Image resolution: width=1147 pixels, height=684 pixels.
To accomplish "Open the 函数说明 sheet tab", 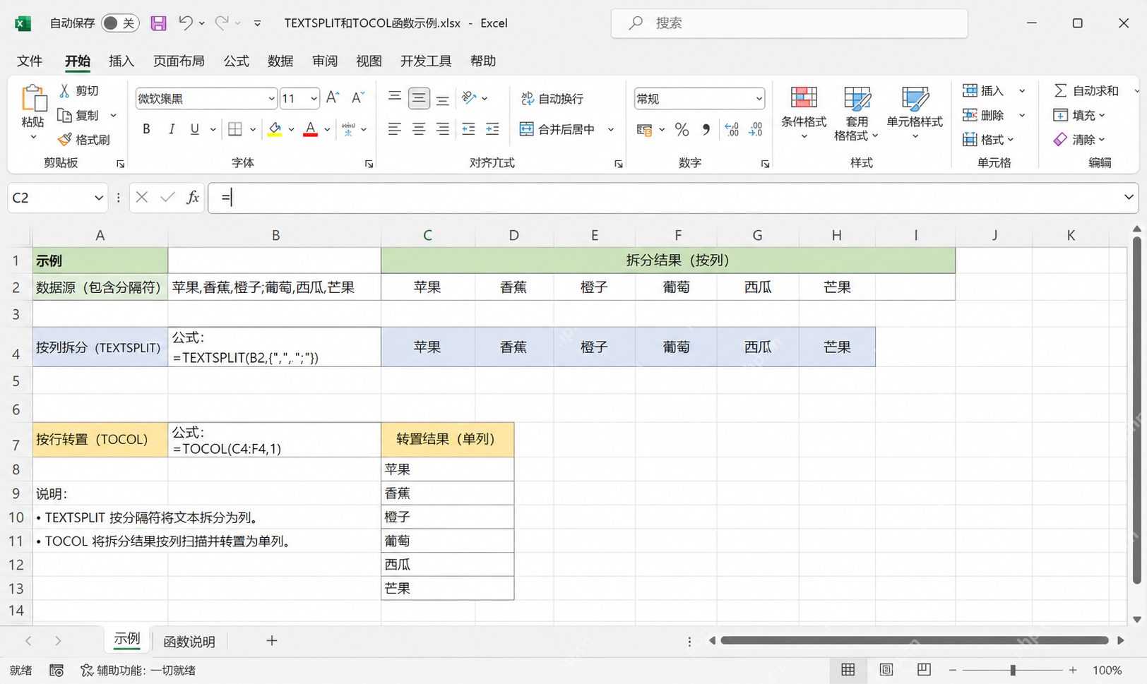I will [x=189, y=642].
